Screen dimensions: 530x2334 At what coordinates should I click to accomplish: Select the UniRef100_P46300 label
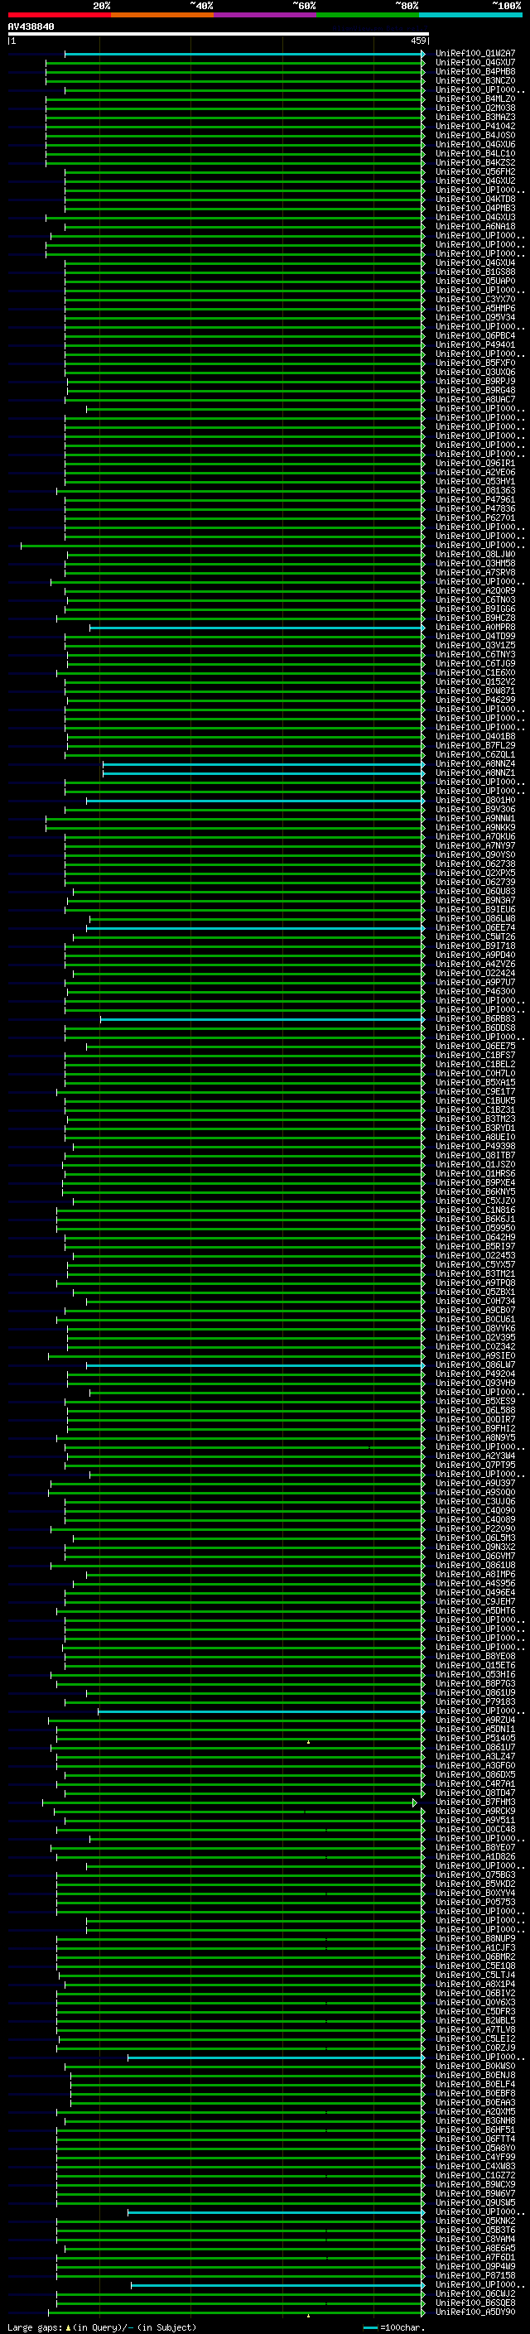point(475,991)
